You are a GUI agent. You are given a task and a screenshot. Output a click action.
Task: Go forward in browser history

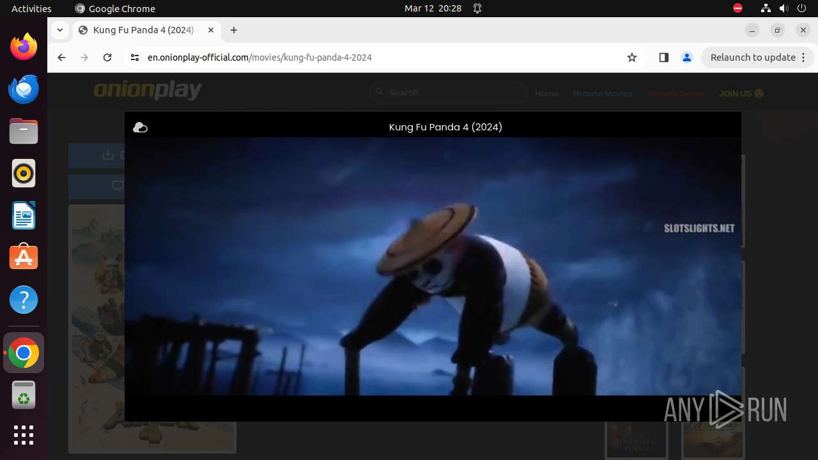(x=84, y=57)
